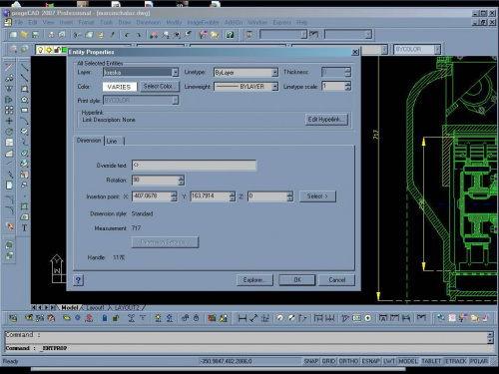Select the Rectangle draw tool
499x374 pixels.
pos(25,110)
